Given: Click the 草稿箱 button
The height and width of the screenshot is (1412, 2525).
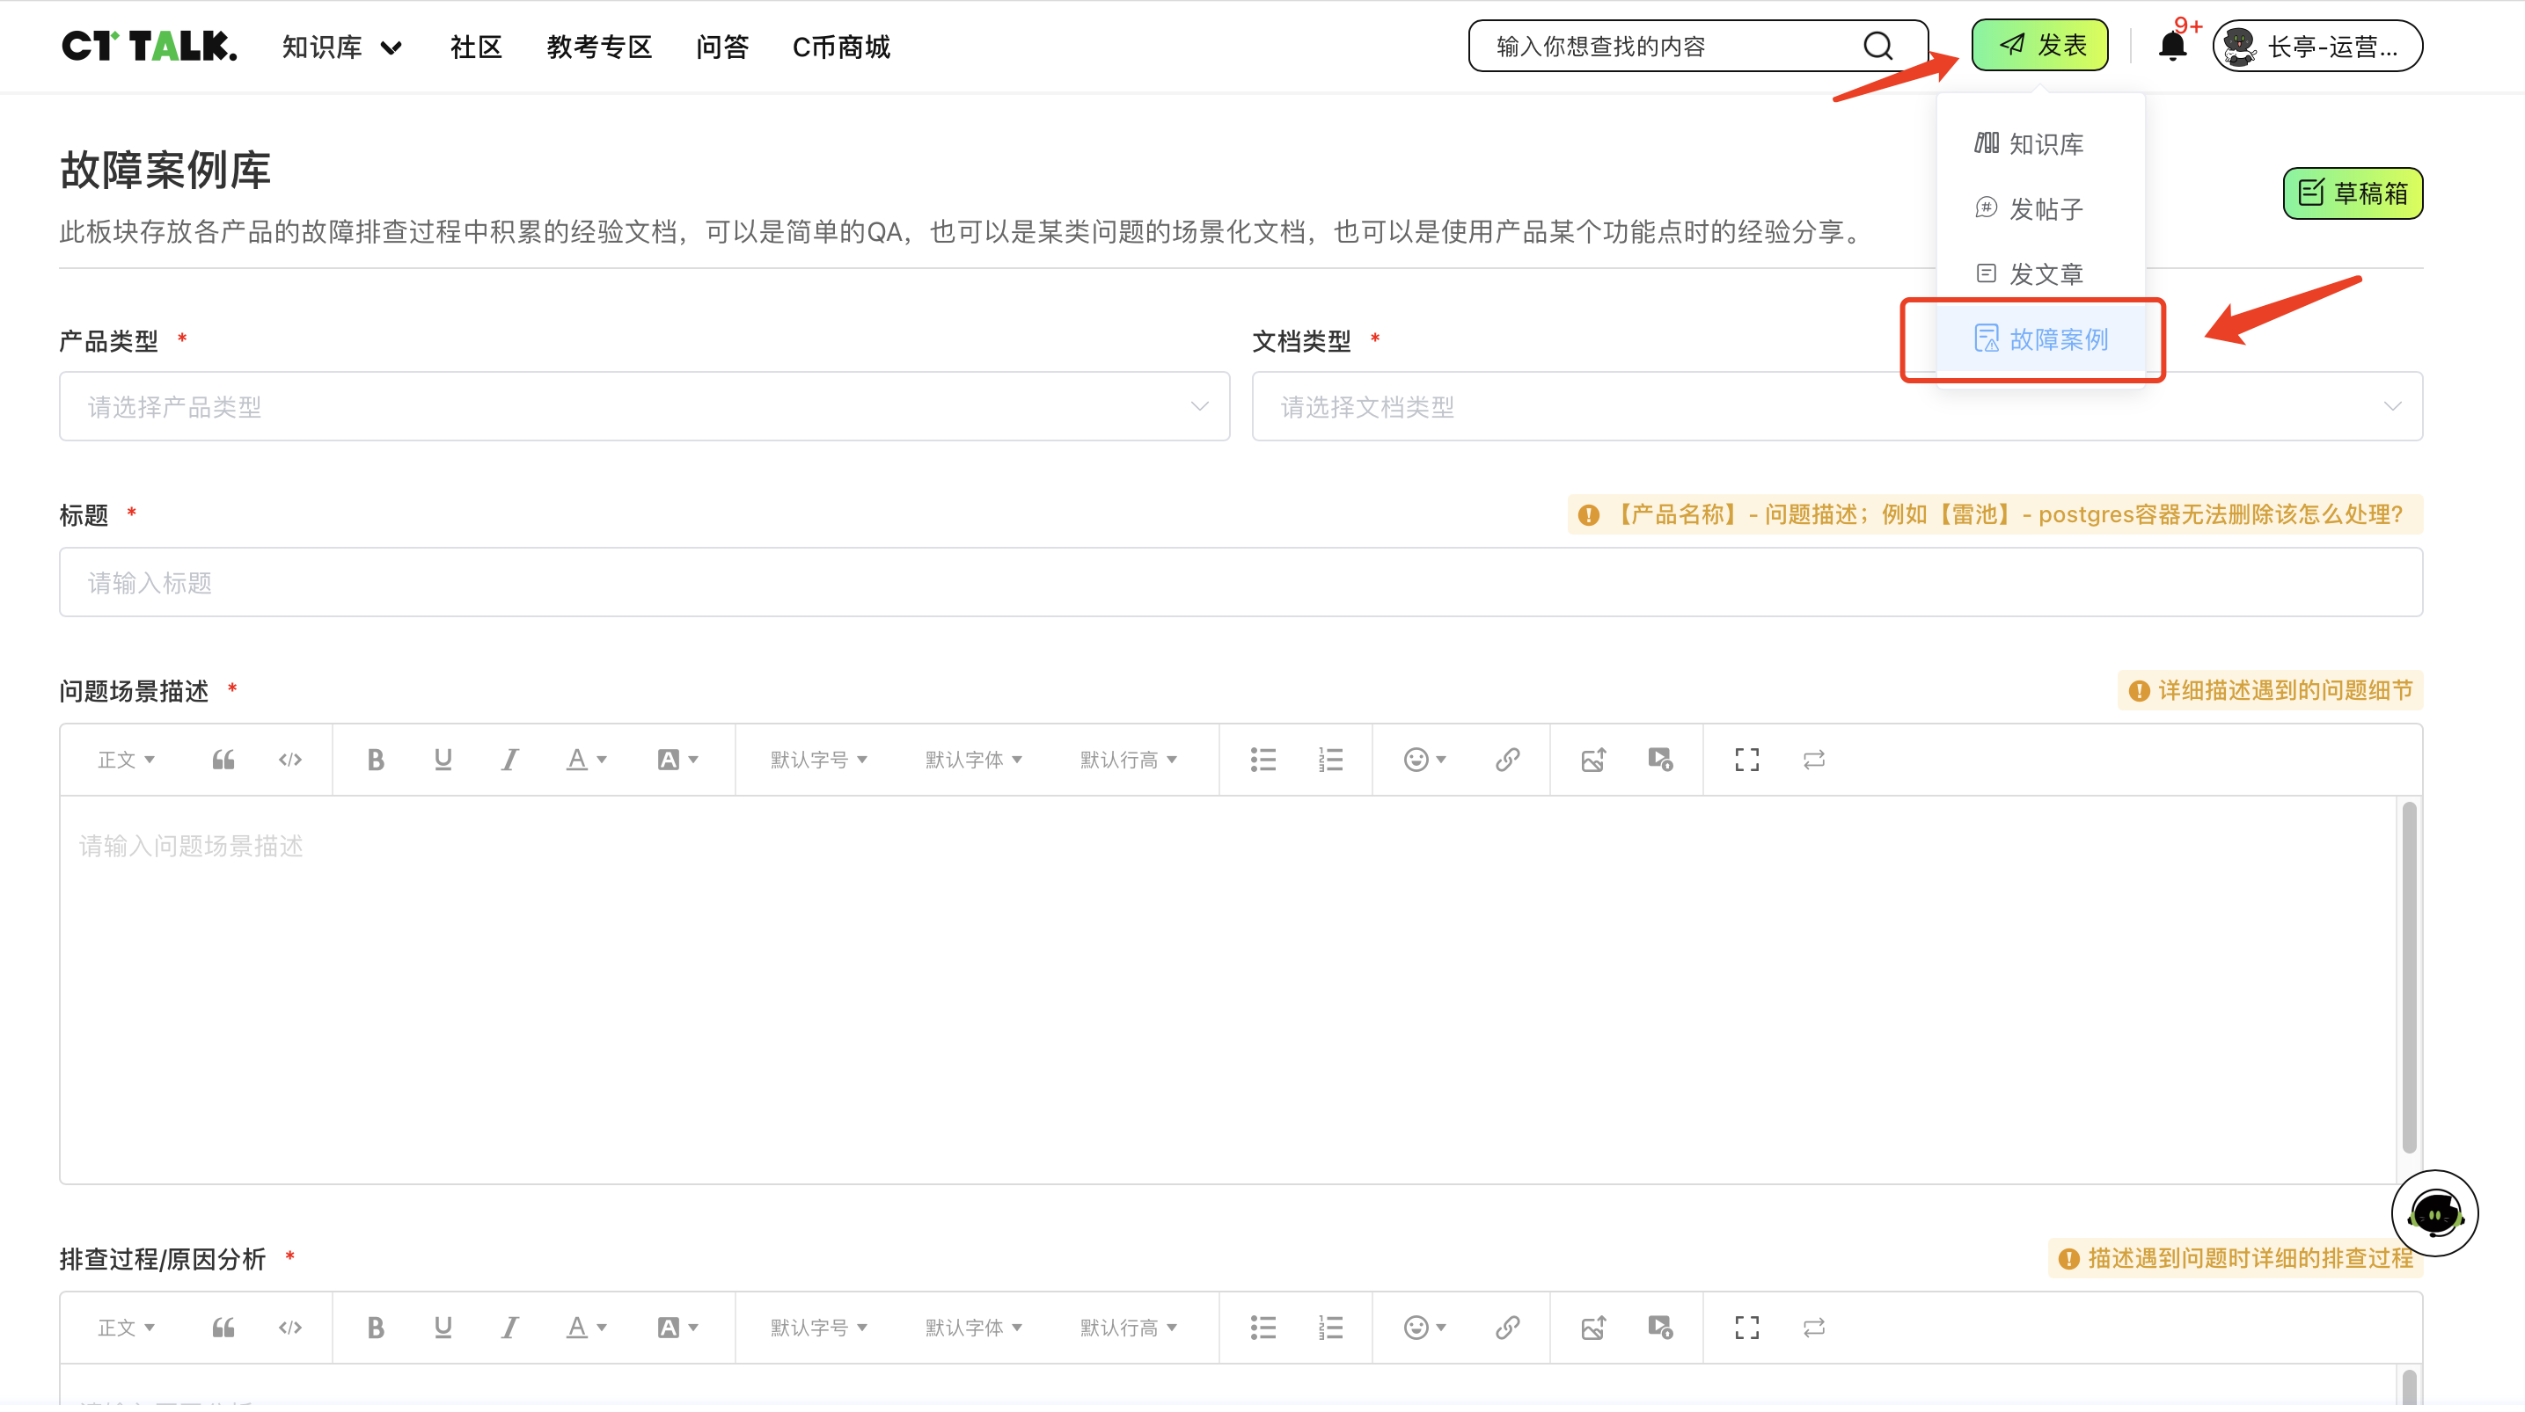Looking at the screenshot, I should click(x=2353, y=193).
